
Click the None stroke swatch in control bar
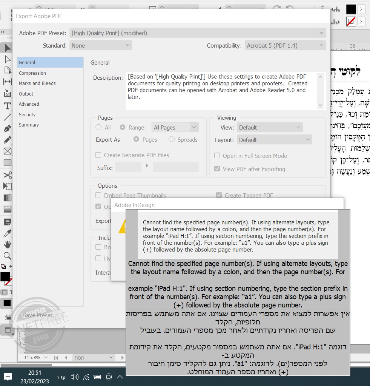click(351, 22)
